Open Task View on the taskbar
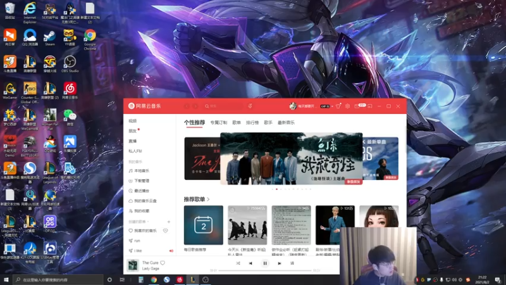The width and height of the screenshot is (506, 285). click(x=122, y=279)
